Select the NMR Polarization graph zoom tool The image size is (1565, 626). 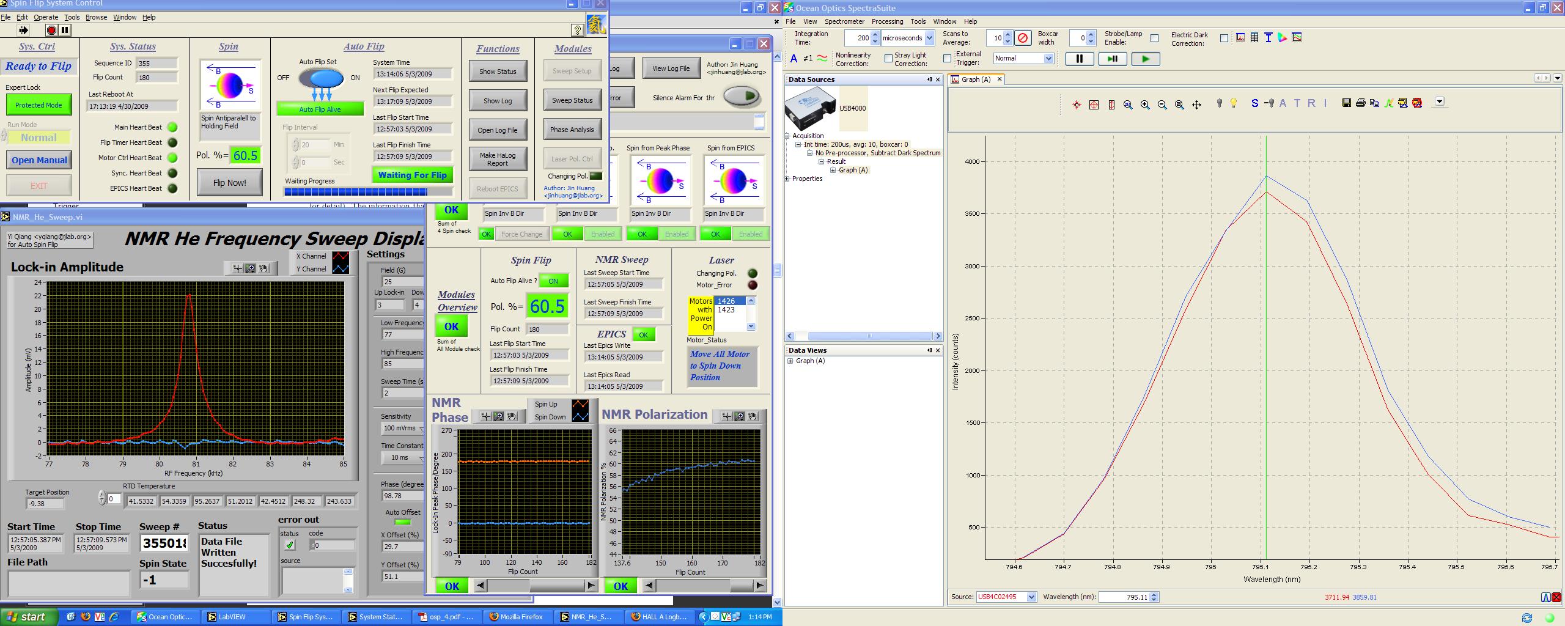(739, 416)
